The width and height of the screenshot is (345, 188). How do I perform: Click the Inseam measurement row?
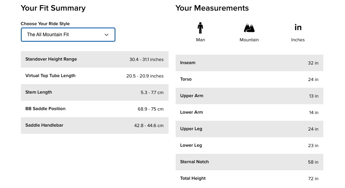249,63
